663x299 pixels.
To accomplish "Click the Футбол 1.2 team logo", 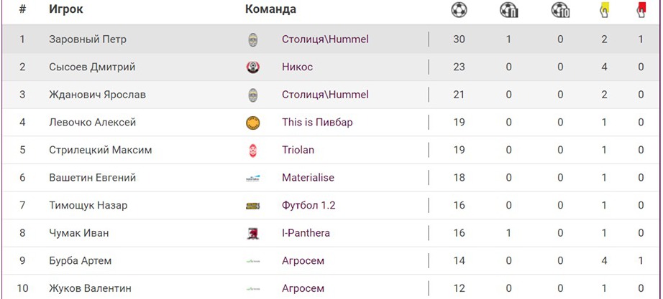I will [x=252, y=206].
